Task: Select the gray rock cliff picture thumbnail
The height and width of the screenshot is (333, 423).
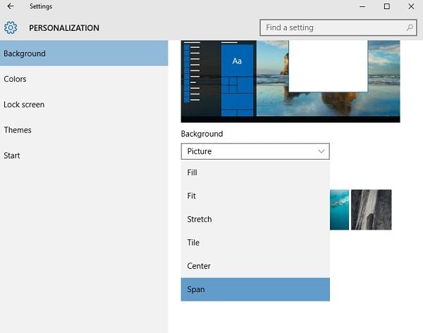Action: tap(372, 210)
